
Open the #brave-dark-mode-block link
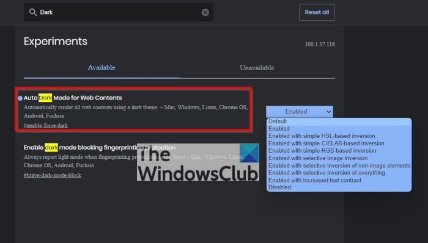pyautogui.click(x=53, y=175)
